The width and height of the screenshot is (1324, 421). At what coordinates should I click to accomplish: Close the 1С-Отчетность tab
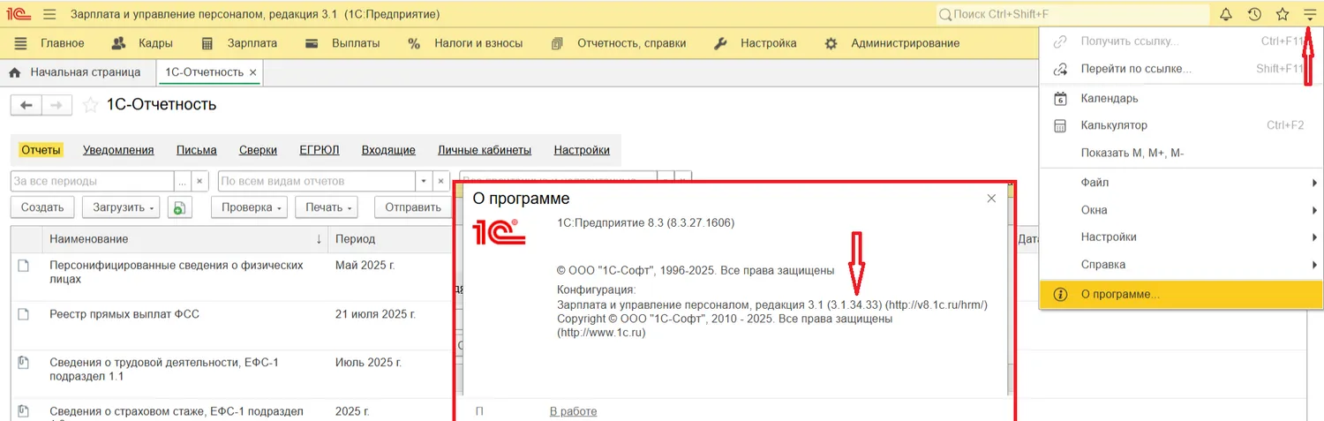[253, 72]
